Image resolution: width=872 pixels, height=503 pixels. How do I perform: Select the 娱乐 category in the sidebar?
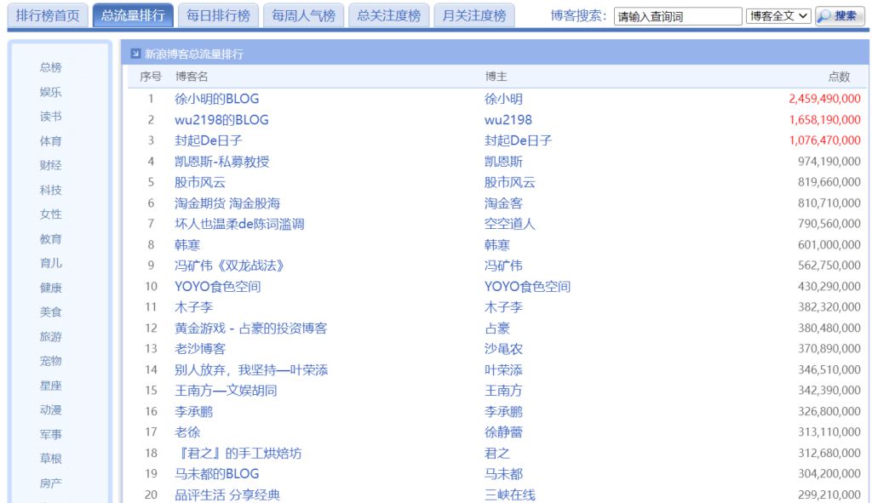point(50,92)
